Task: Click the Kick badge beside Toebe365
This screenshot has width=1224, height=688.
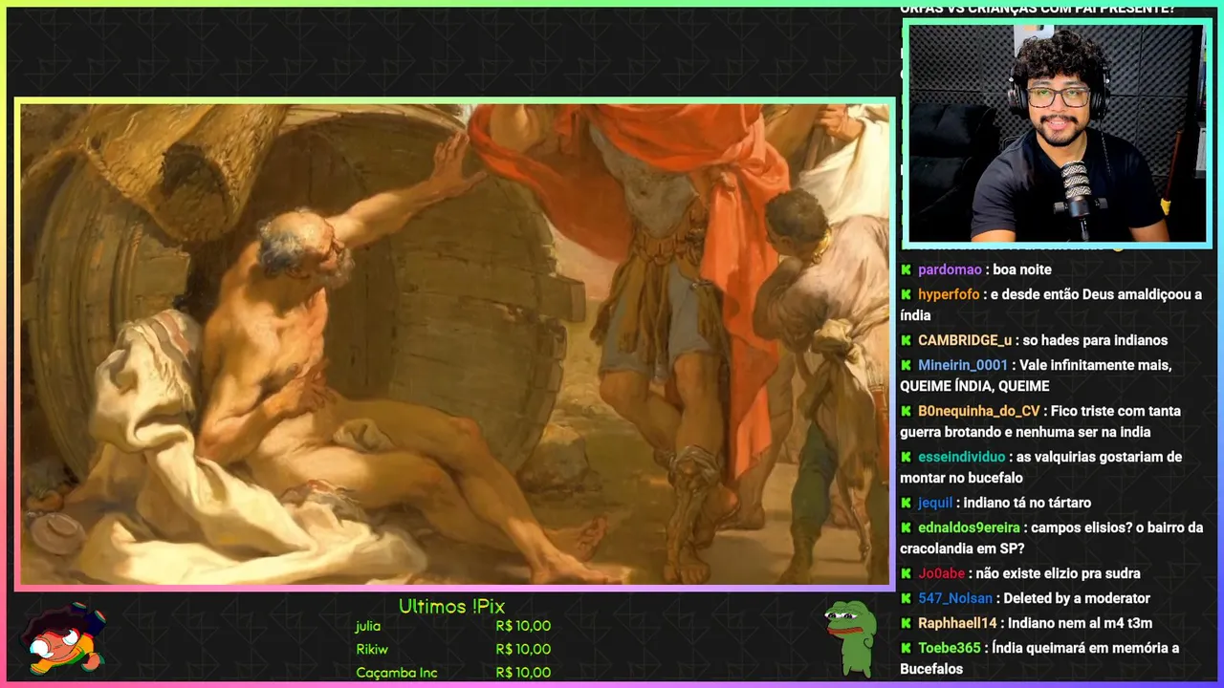Action: click(906, 649)
